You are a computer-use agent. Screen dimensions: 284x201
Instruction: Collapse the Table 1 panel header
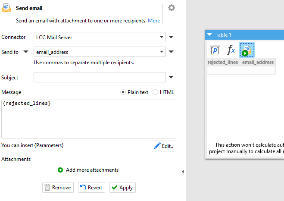click(210, 35)
